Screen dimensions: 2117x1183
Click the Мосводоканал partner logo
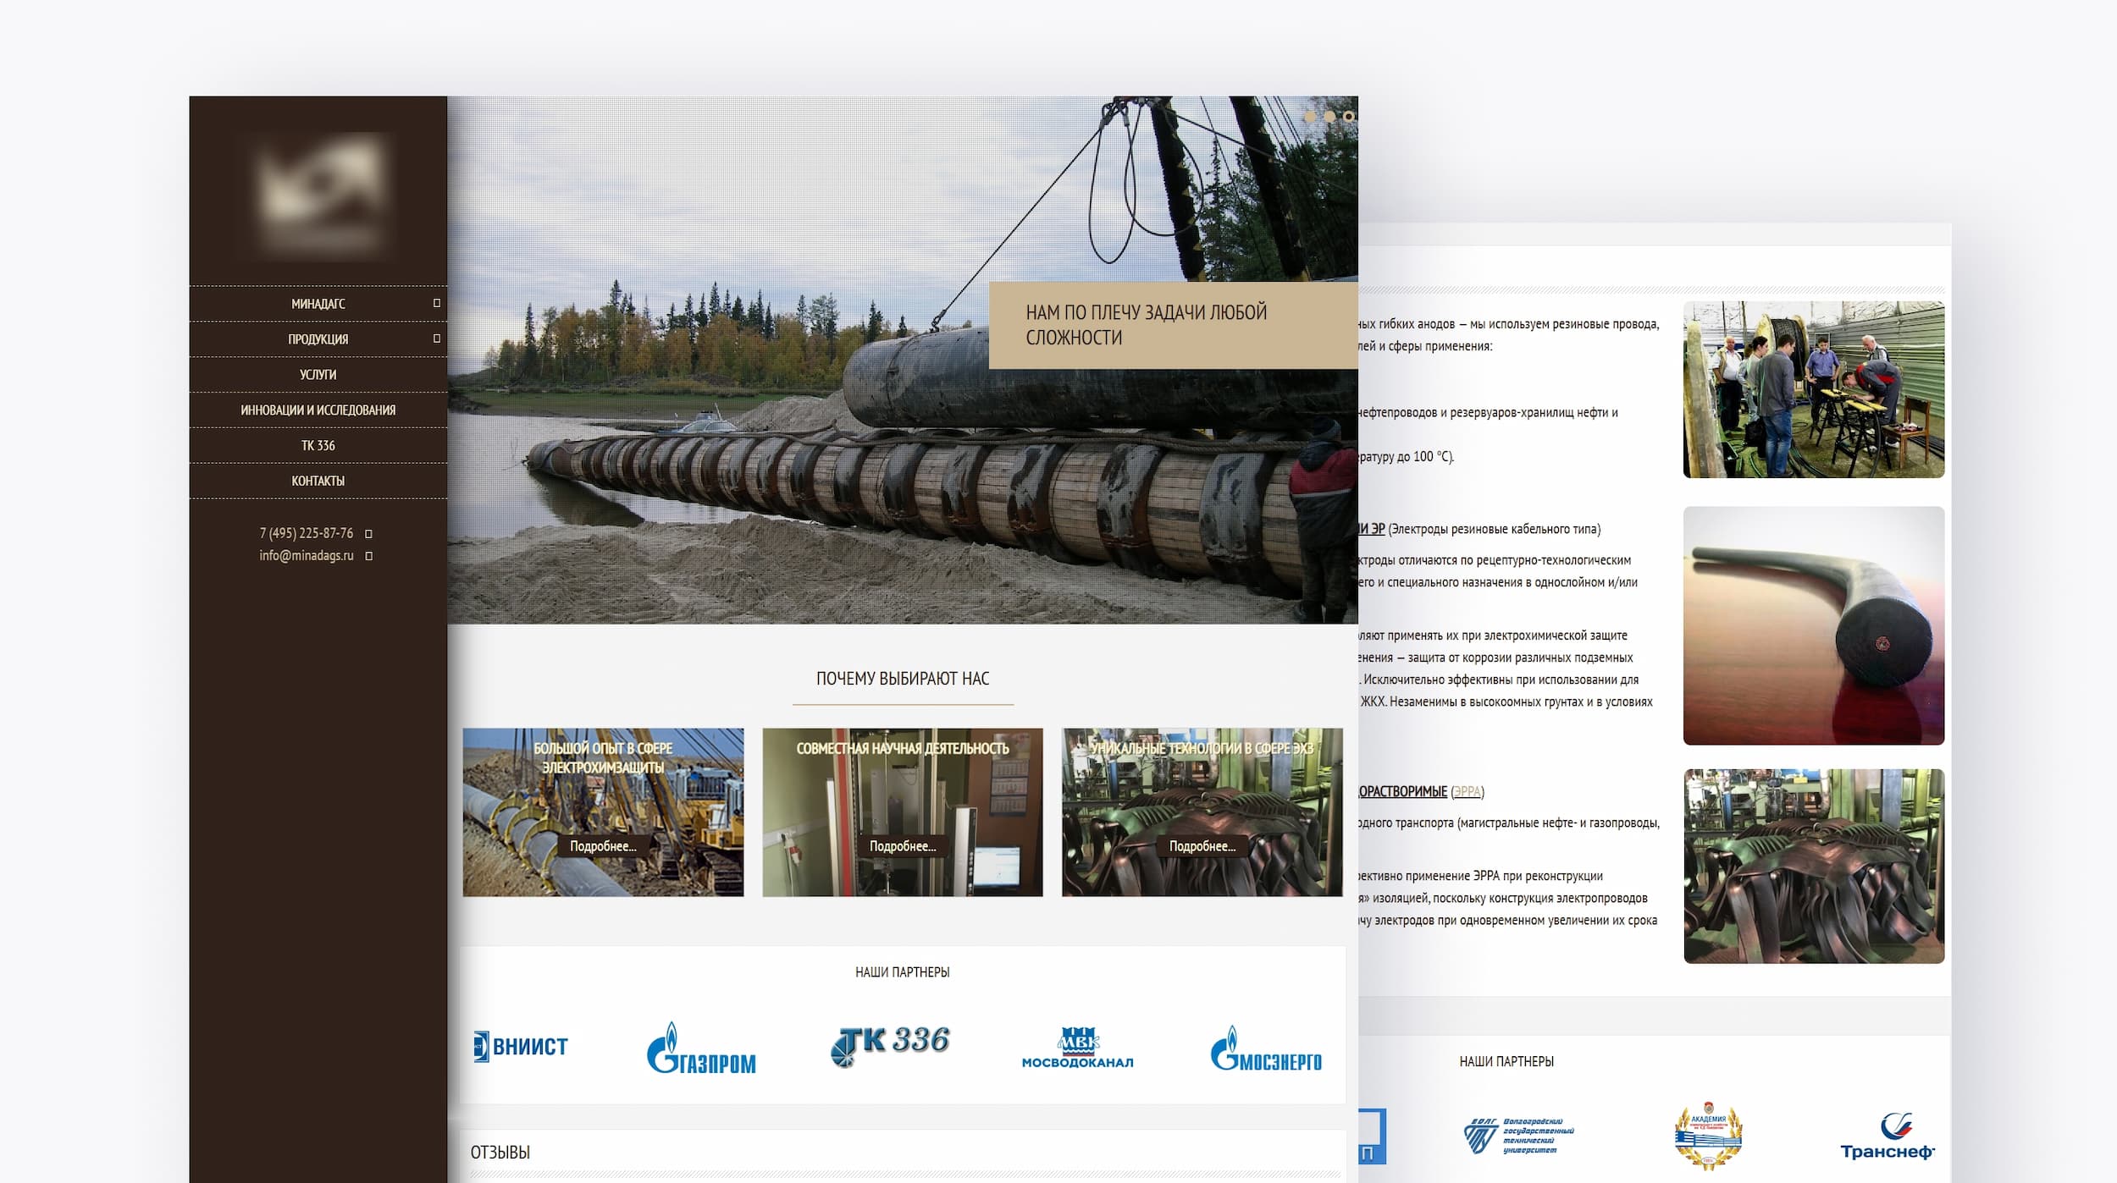tap(1077, 1048)
